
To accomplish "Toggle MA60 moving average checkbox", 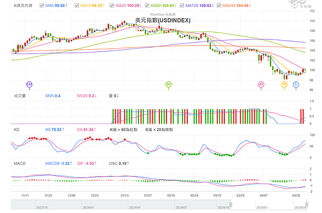I will click(147, 5).
